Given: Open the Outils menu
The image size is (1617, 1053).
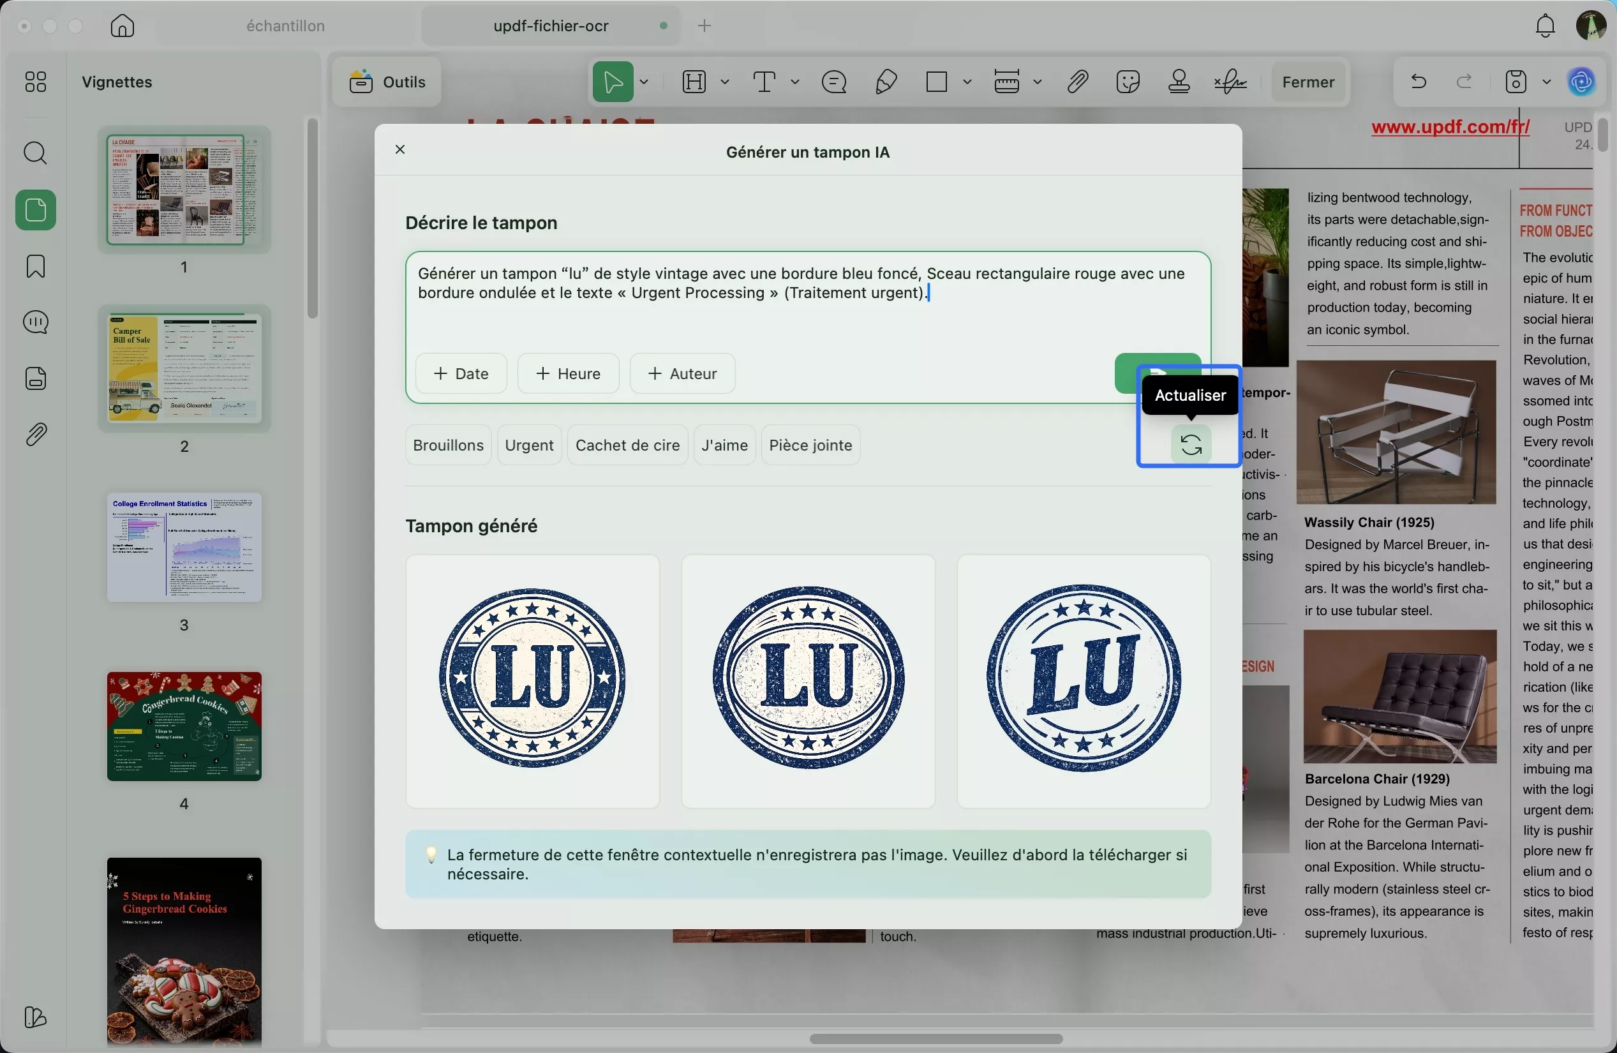Looking at the screenshot, I should [387, 82].
